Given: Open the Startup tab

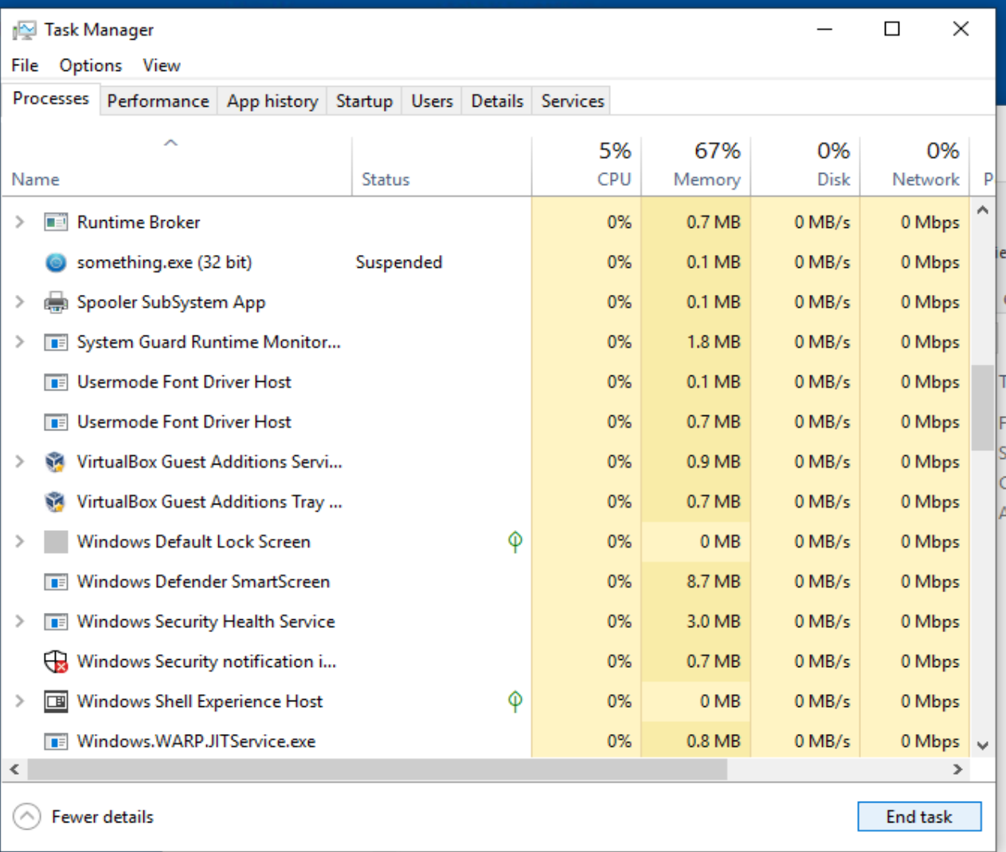Looking at the screenshot, I should tap(364, 101).
